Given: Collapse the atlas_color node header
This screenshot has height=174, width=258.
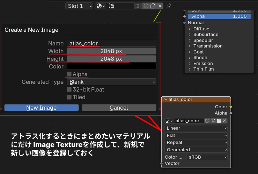Looking at the screenshot, I should coord(165,100).
